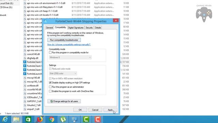The image size is (218, 123).
Task: Confirm with the OK button
Action: [x=80, y=110]
